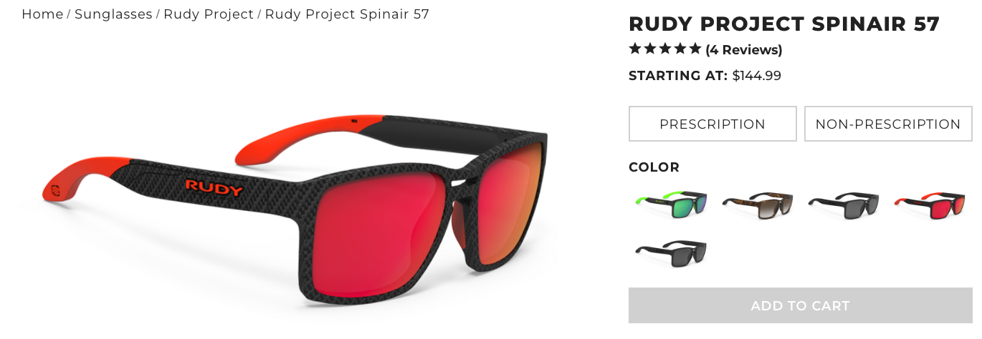Screen dimensions: 982x339
Task: Select the brown tortoise frame color variant
Action: pyautogui.click(x=758, y=206)
